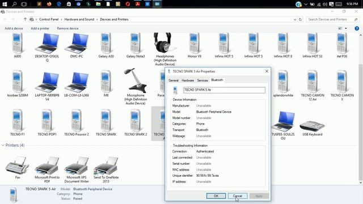The height and width of the screenshot is (204, 363).
Task: Open taskbar search
Action: (x=14, y=4)
